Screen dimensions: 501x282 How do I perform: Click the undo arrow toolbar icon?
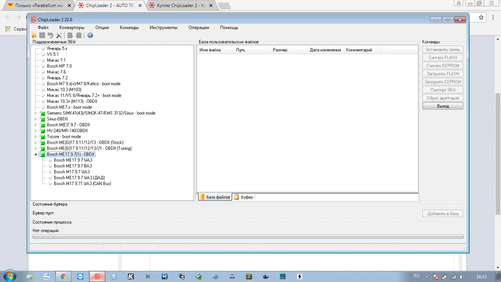[51, 36]
